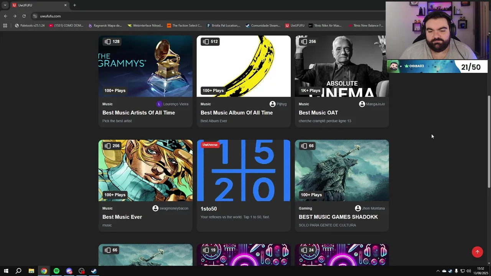Viewport: 491px width, 276px height.
Task: Open the tab search dropdown arrow
Action: pos(5,5)
